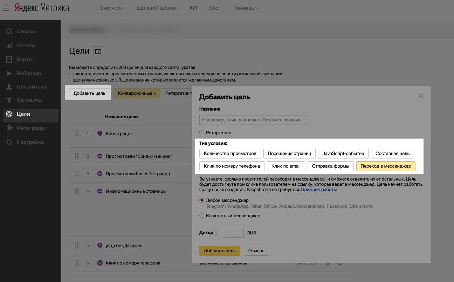Grab drag handle of Просмотрели "Скидки и акции"
The image size is (454, 282).
point(76,156)
